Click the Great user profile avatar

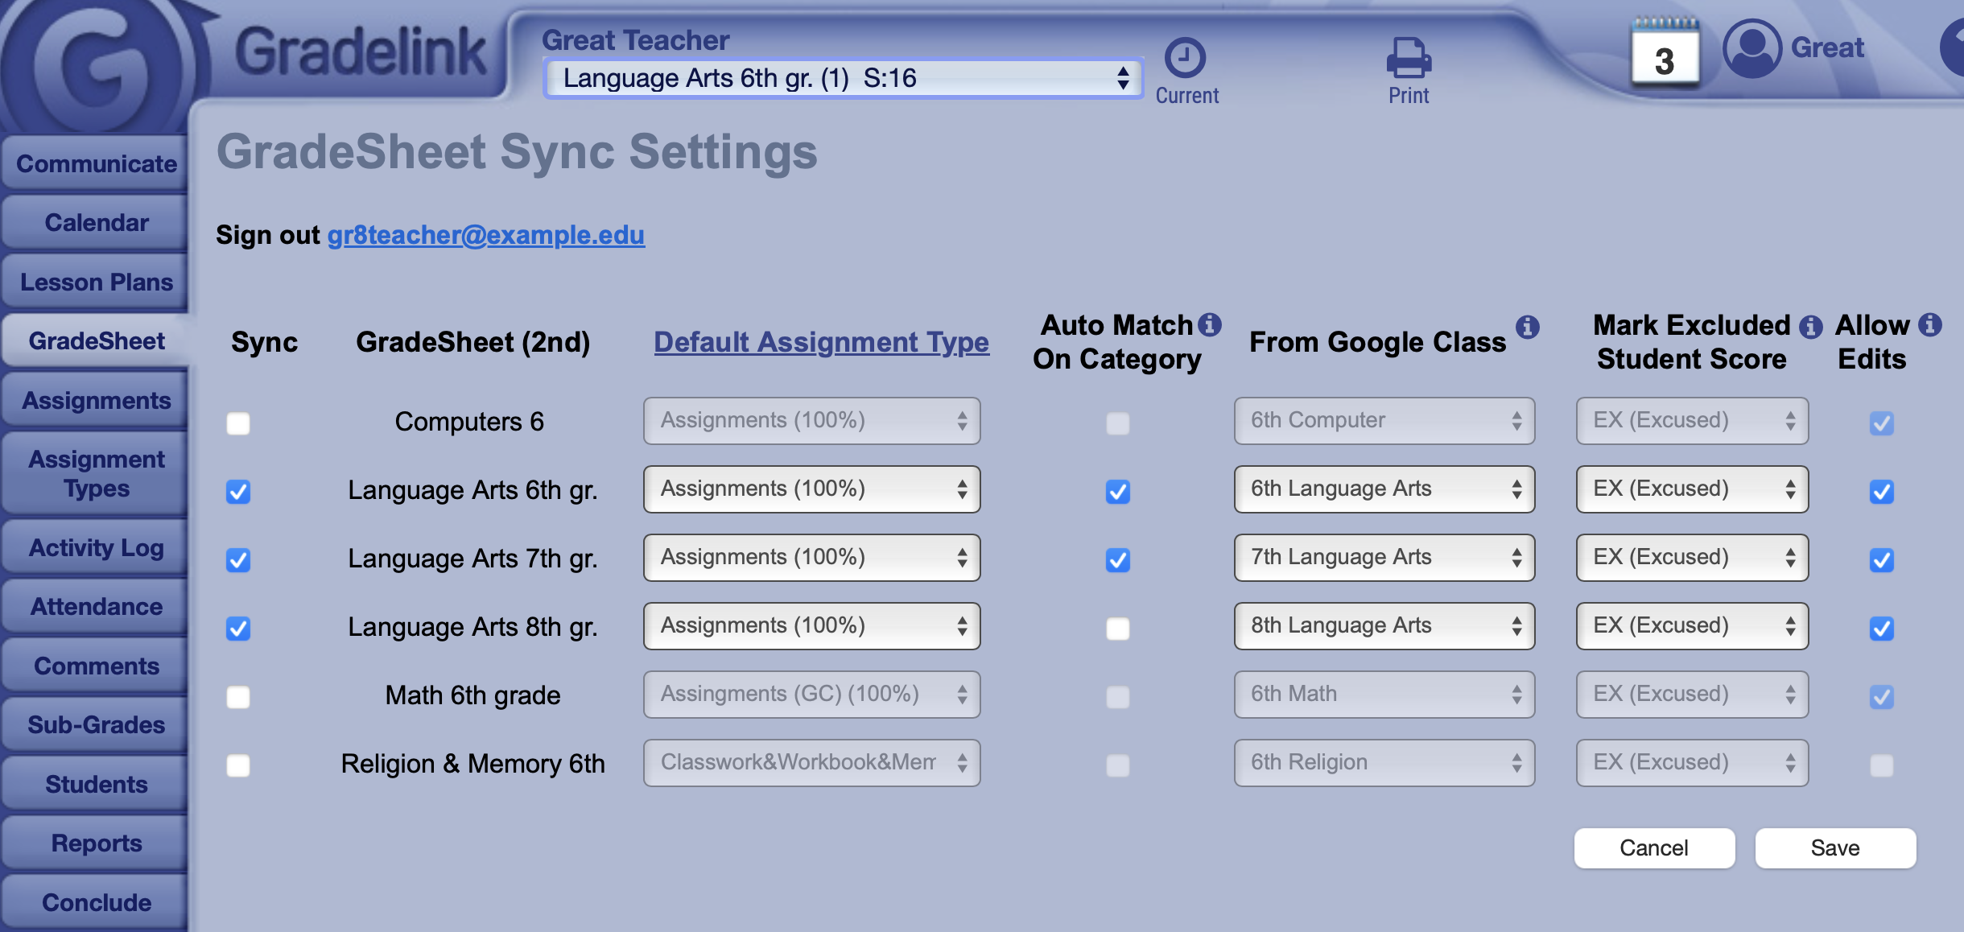(x=1752, y=48)
